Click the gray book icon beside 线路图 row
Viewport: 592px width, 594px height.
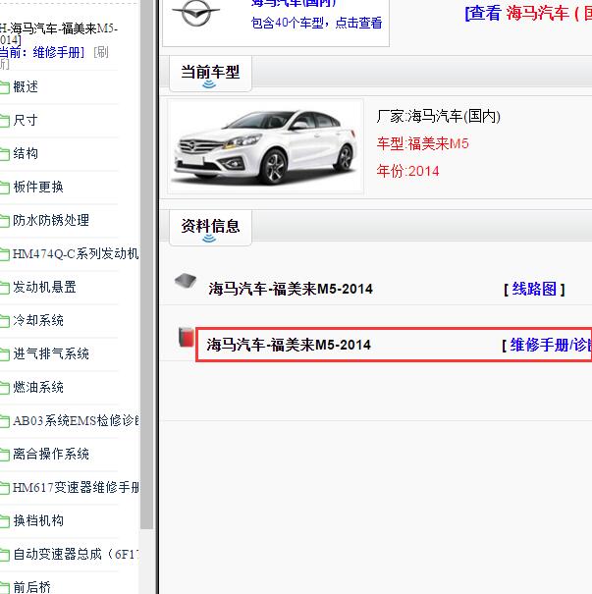point(186,281)
